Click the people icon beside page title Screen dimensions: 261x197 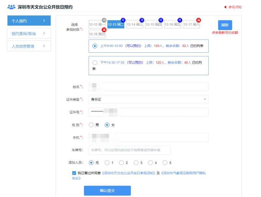click(11, 7)
